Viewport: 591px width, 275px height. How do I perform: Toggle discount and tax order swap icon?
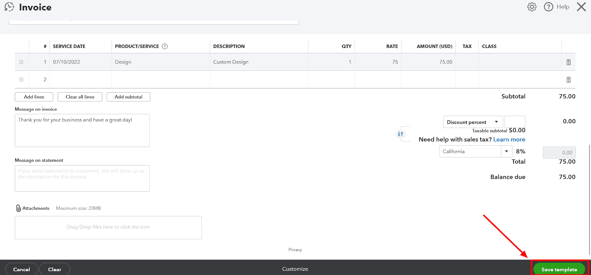click(400, 134)
